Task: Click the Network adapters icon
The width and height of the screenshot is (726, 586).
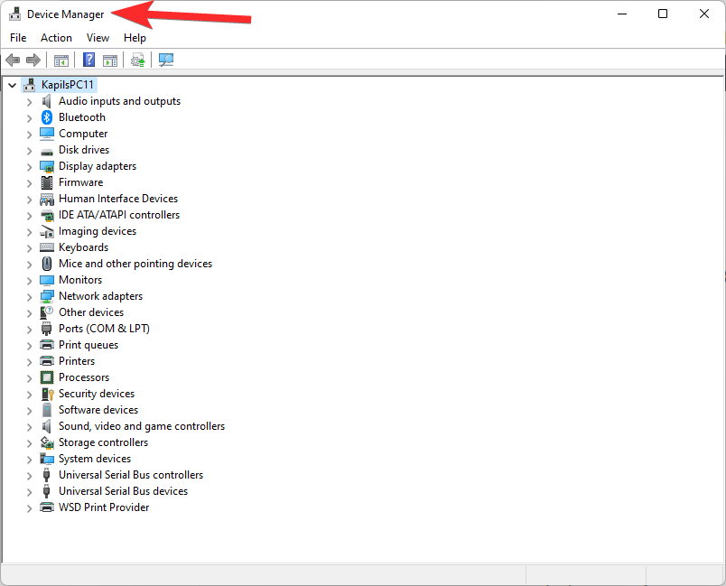Action: 47,297
